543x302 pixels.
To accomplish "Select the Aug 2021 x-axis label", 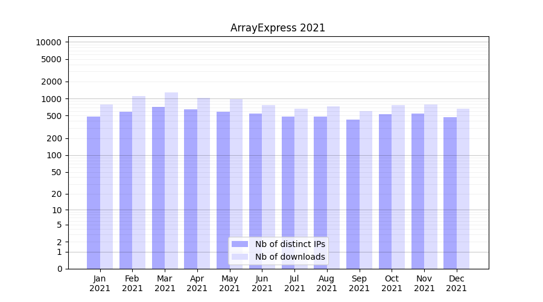I will [x=327, y=283].
